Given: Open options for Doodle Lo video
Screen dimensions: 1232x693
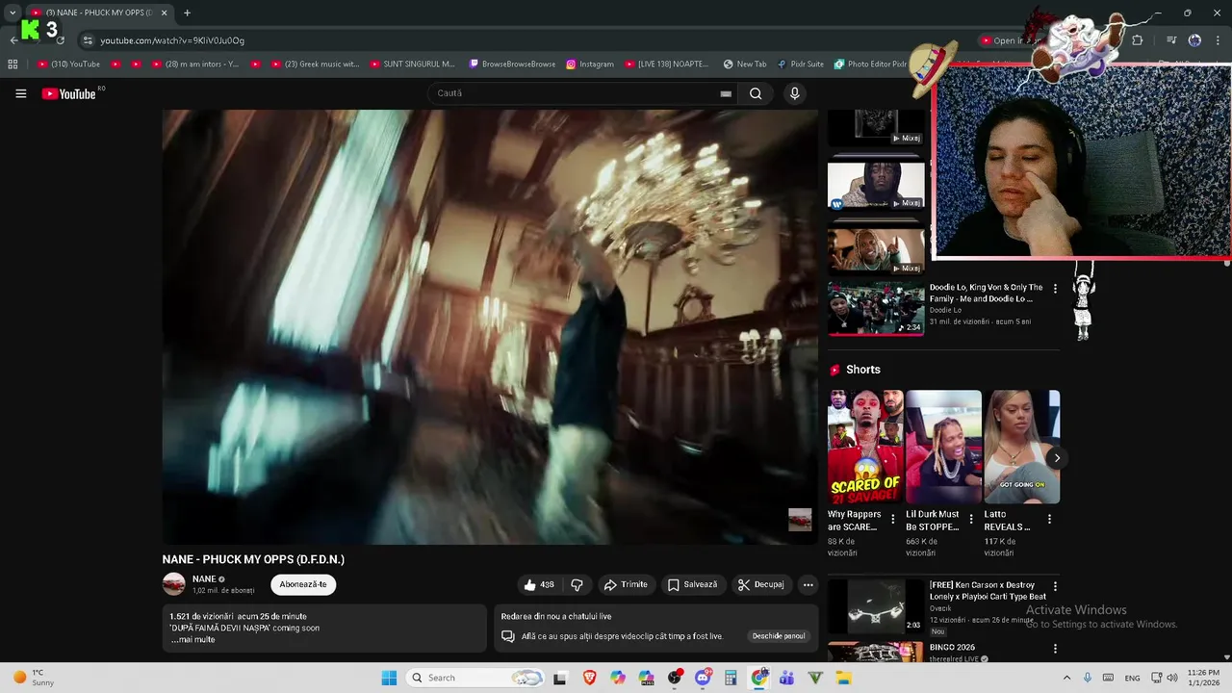Looking at the screenshot, I should click(x=1055, y=289).
